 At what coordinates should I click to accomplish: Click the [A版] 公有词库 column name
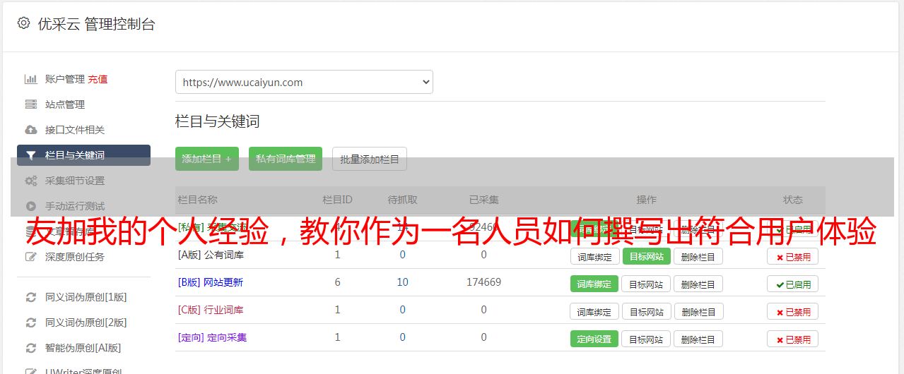tap(211, 255)
